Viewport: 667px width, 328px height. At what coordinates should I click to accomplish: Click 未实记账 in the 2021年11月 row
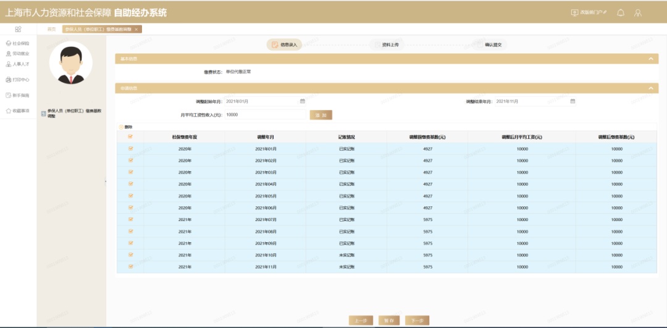click(x=346, y=267)
